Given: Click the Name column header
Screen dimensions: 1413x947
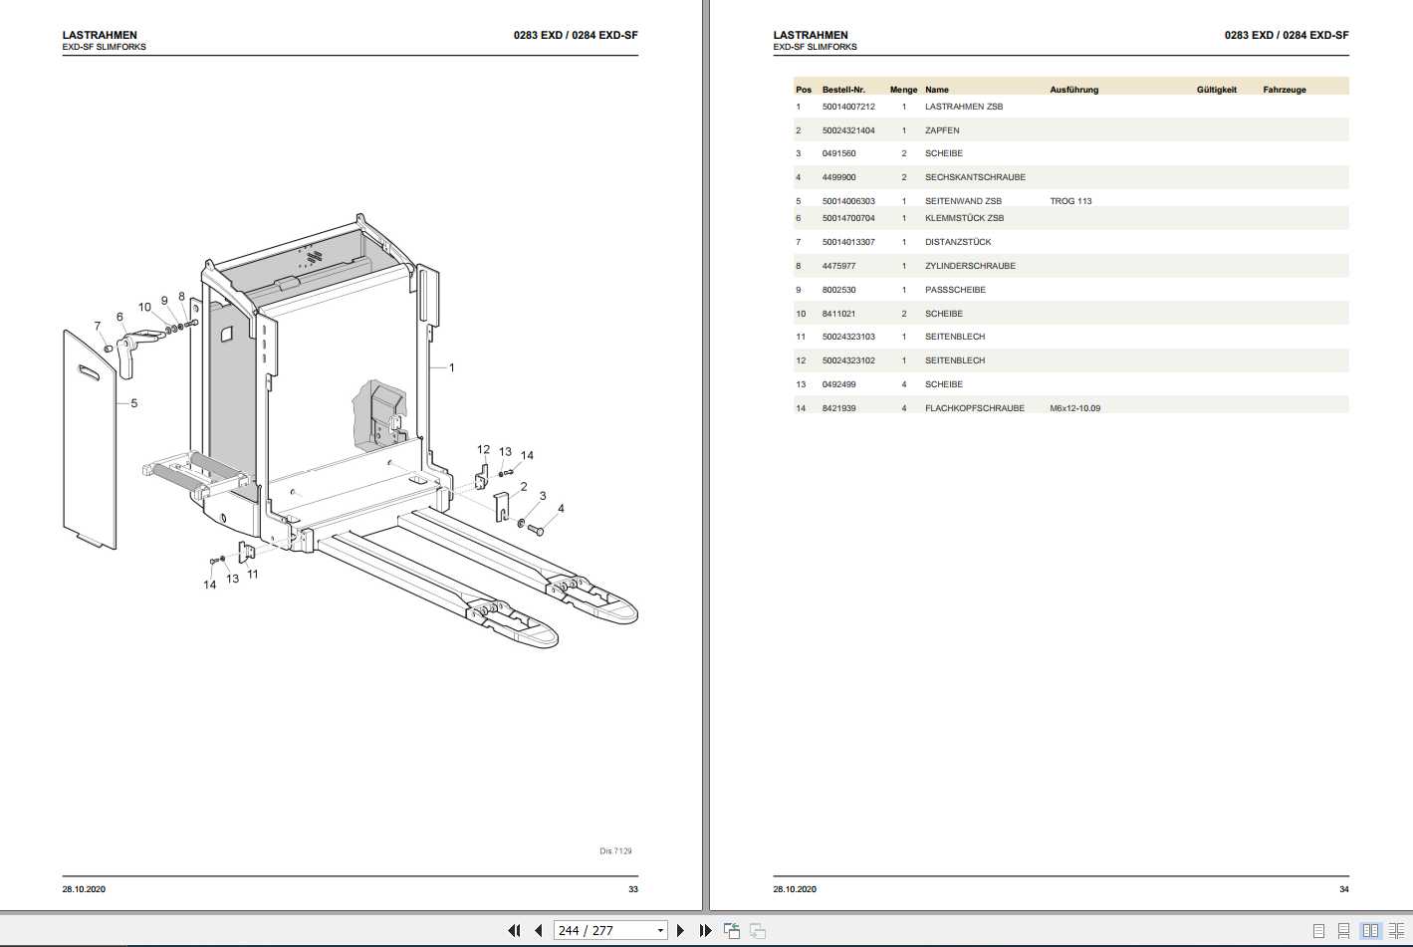Looking at the screenshot, I should 937,90.
